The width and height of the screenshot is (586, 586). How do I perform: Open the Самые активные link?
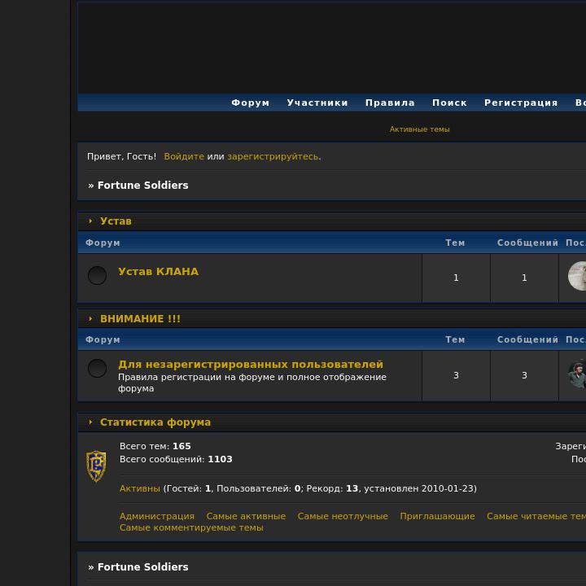coord(246,516)
